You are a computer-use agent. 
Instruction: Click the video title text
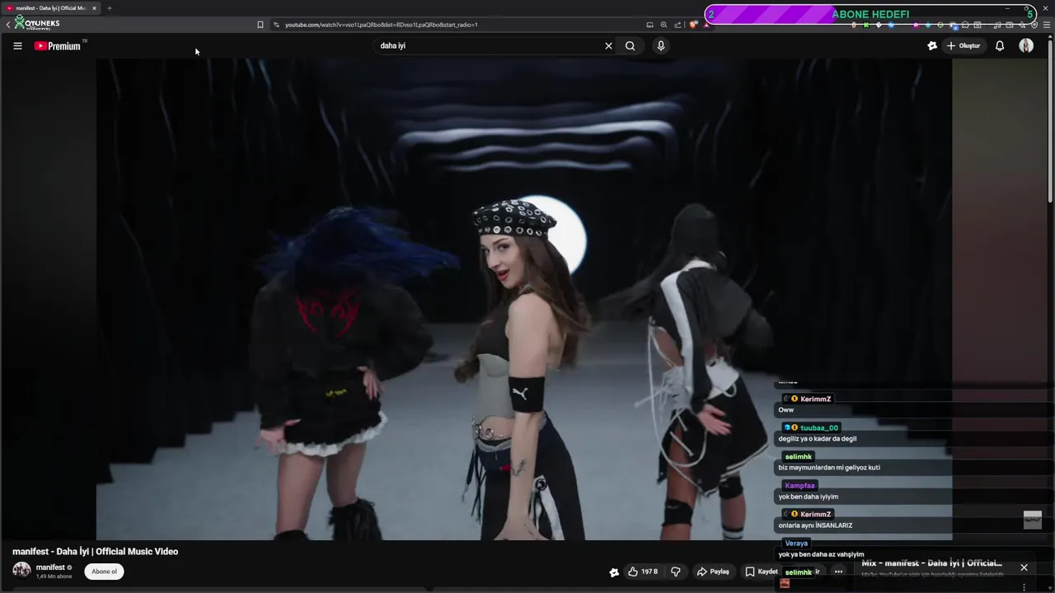[x=95, y=552]
